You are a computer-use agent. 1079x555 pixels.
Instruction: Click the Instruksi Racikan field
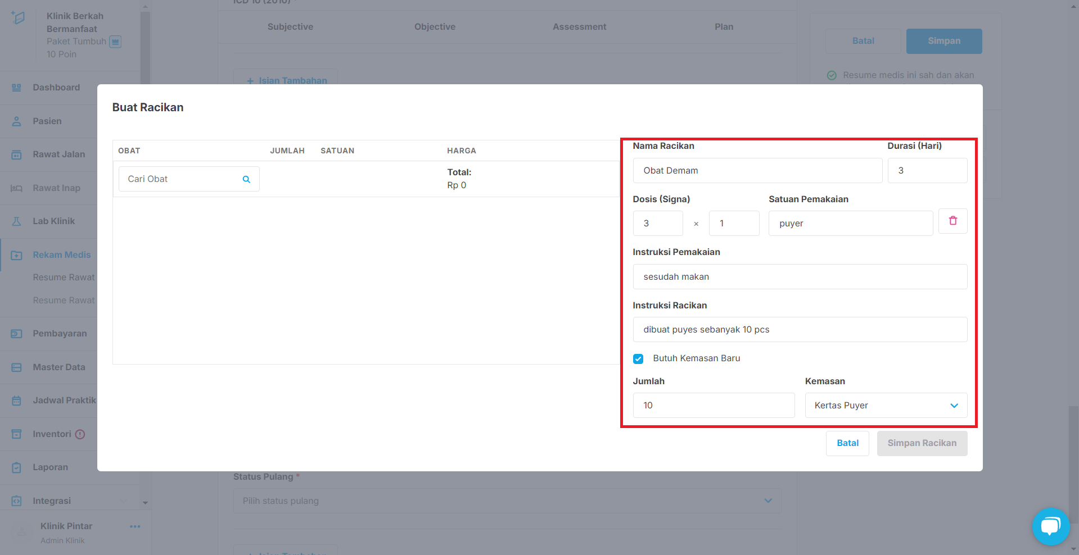[800, 330]
